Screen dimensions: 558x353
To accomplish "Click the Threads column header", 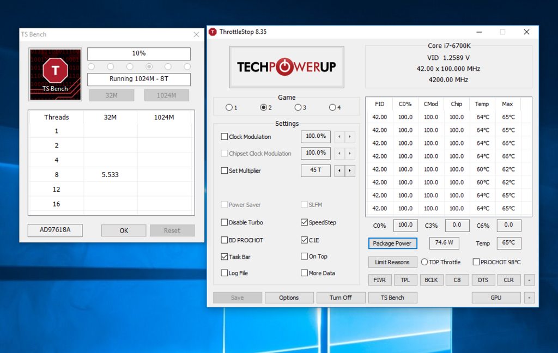I will coord(56,118).
